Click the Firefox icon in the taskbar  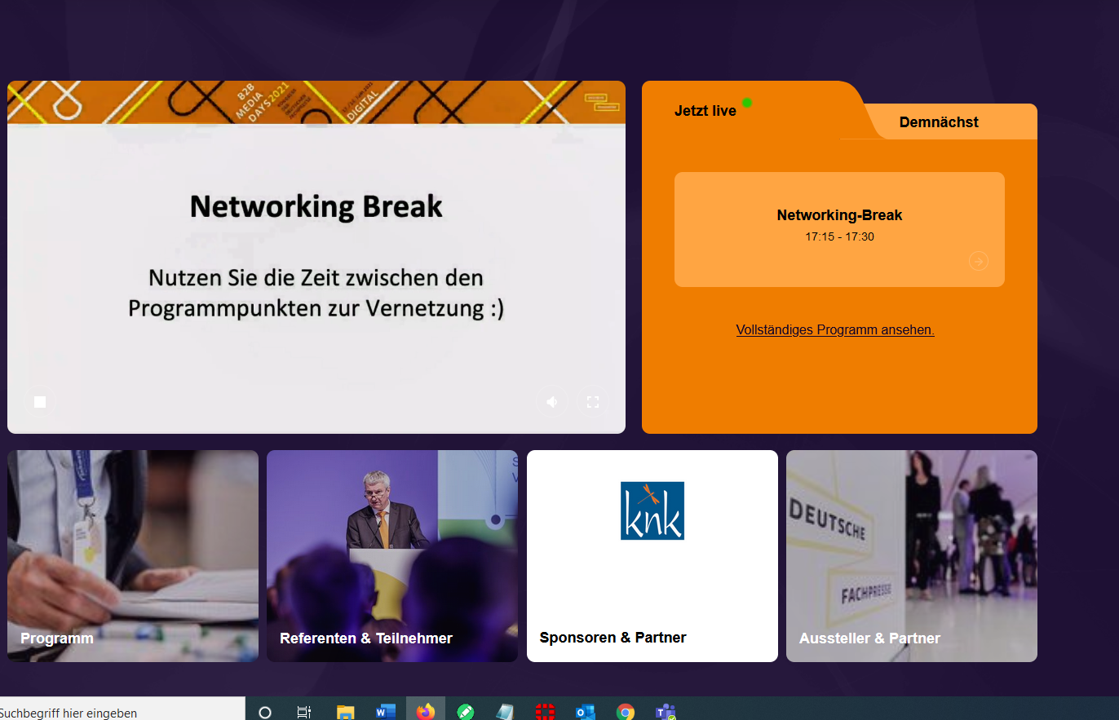coord(425,713)
